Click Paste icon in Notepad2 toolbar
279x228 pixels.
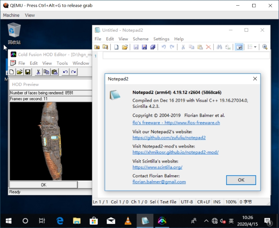click(200, 47)
